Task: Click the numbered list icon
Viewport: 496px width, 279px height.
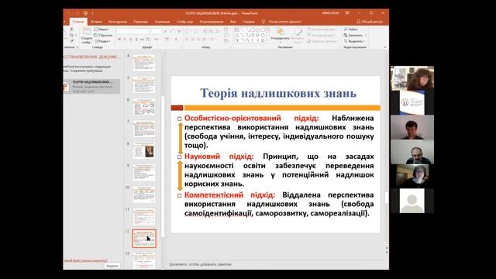Action: coord(196,31)
